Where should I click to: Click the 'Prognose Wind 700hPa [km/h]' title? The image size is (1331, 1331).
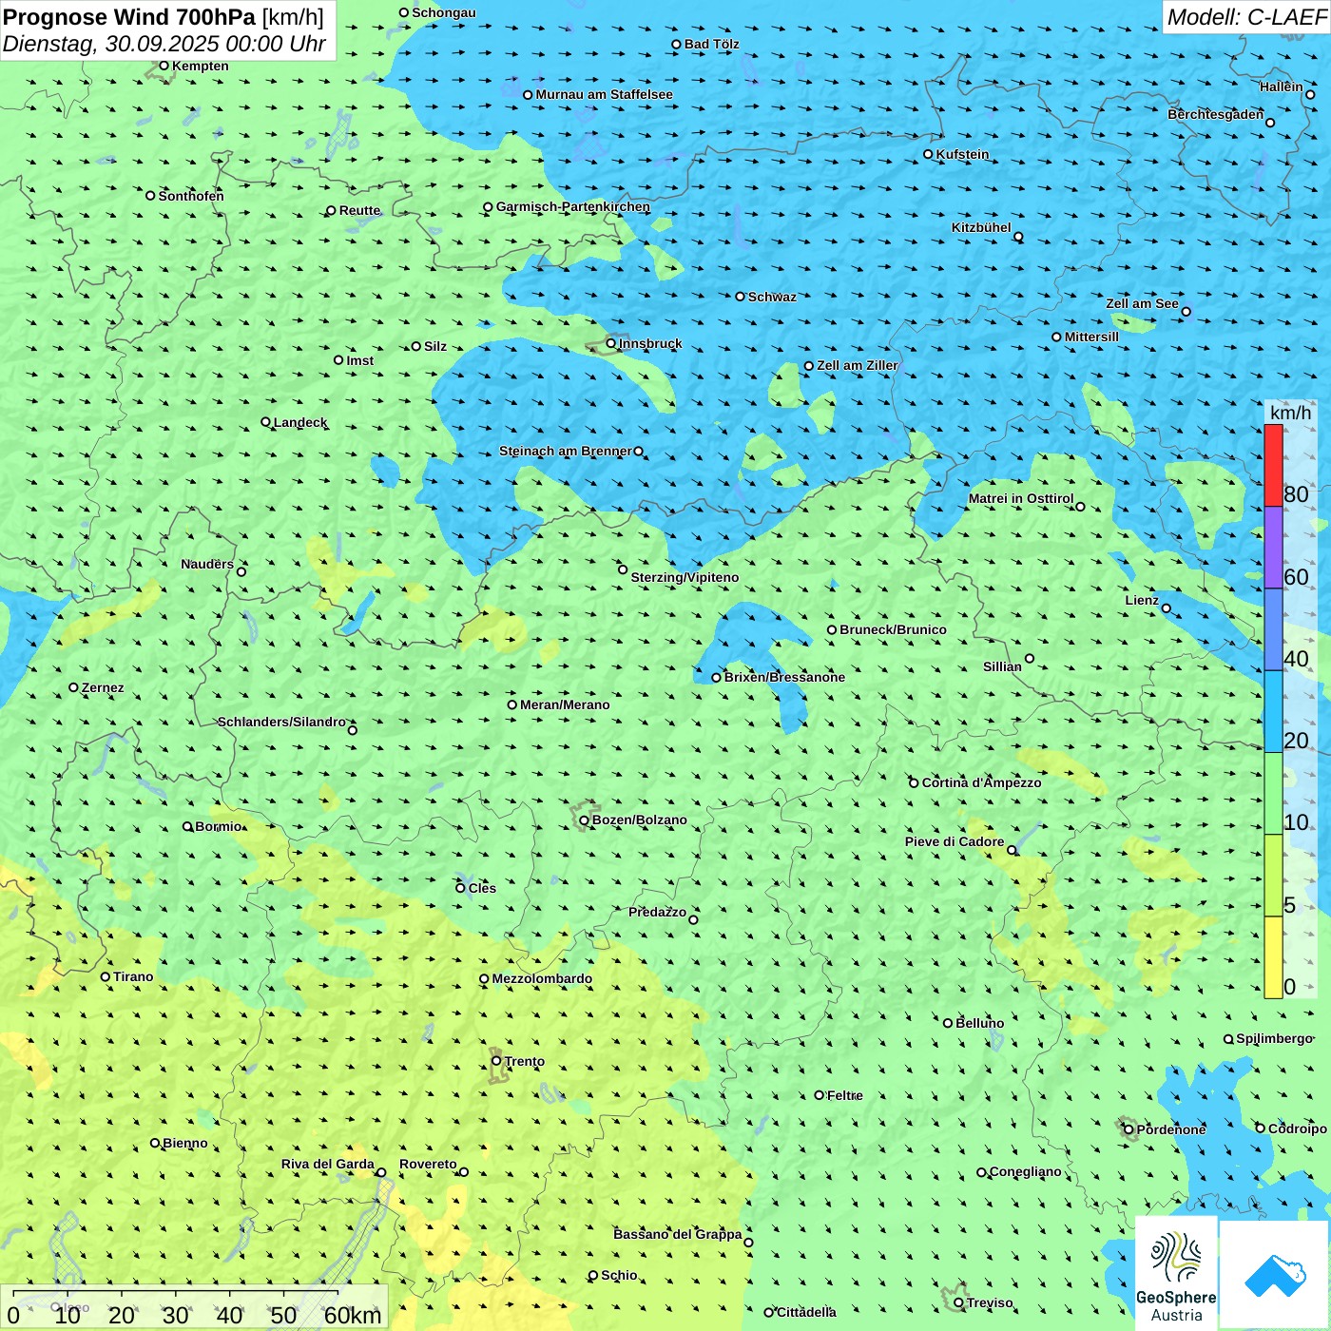(x=164, y=17)
